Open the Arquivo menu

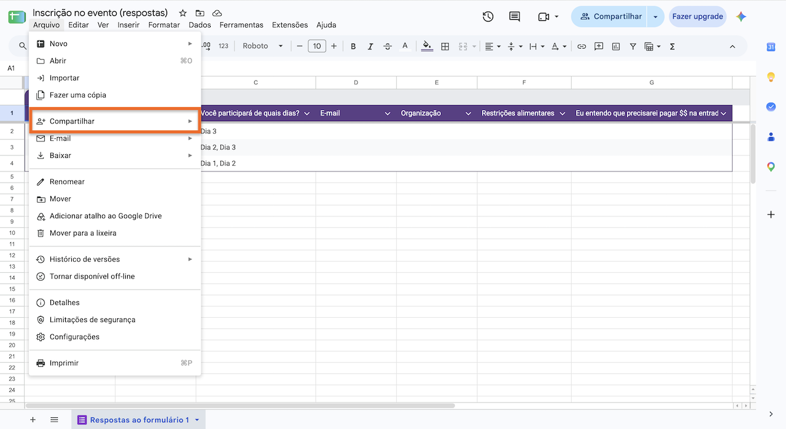click(47, 25)
